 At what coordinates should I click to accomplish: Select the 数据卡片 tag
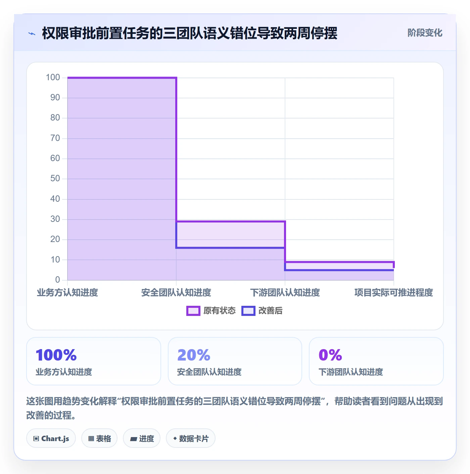tap(191, 438)
